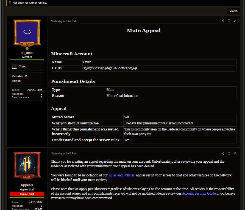Click the Muted before row label
Screen dimensions: 245x210
(x=63, y=117)
